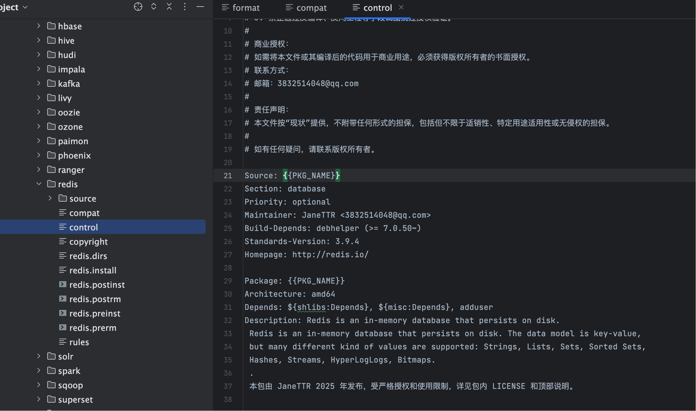Expand the paimon folder
Viewport: 696px width, 411px height.
39,141
